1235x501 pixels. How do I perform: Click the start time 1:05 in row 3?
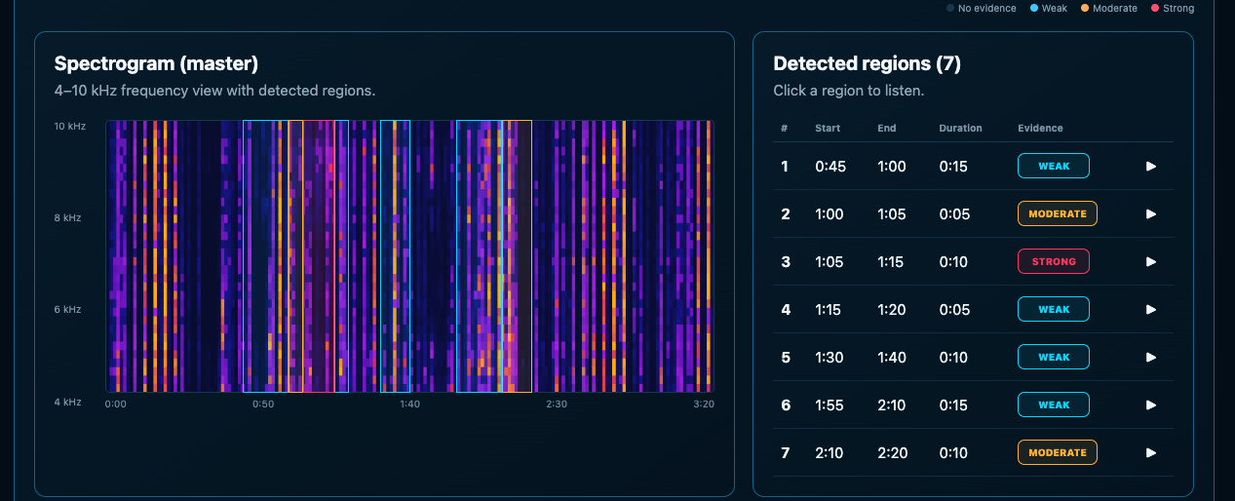coord(830,261)
